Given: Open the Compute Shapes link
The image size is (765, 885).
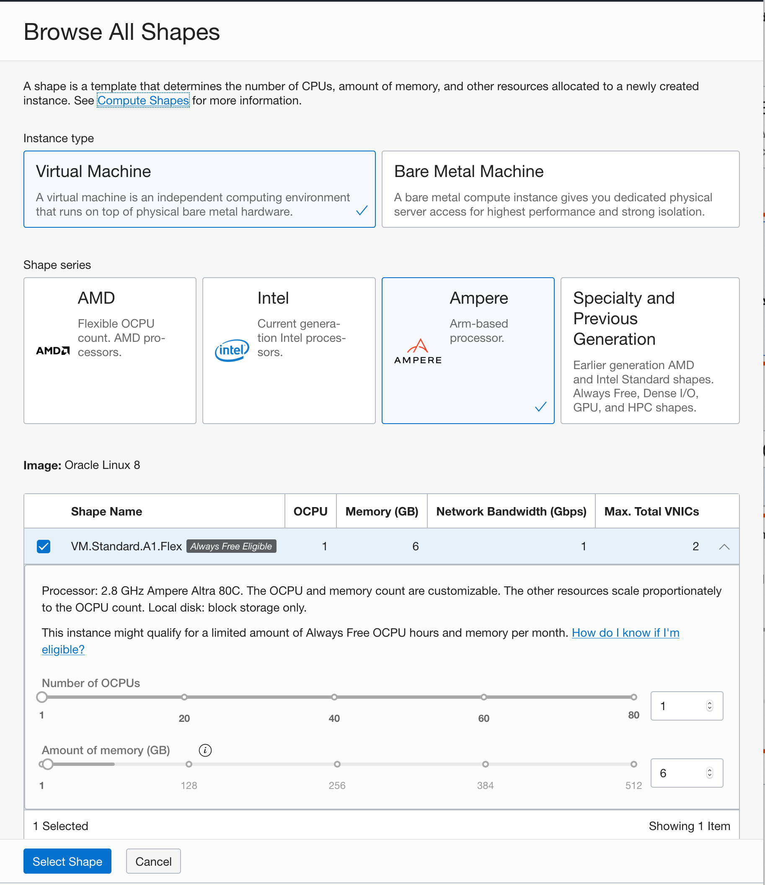Looking at the screenshot, I should point(143,100).
